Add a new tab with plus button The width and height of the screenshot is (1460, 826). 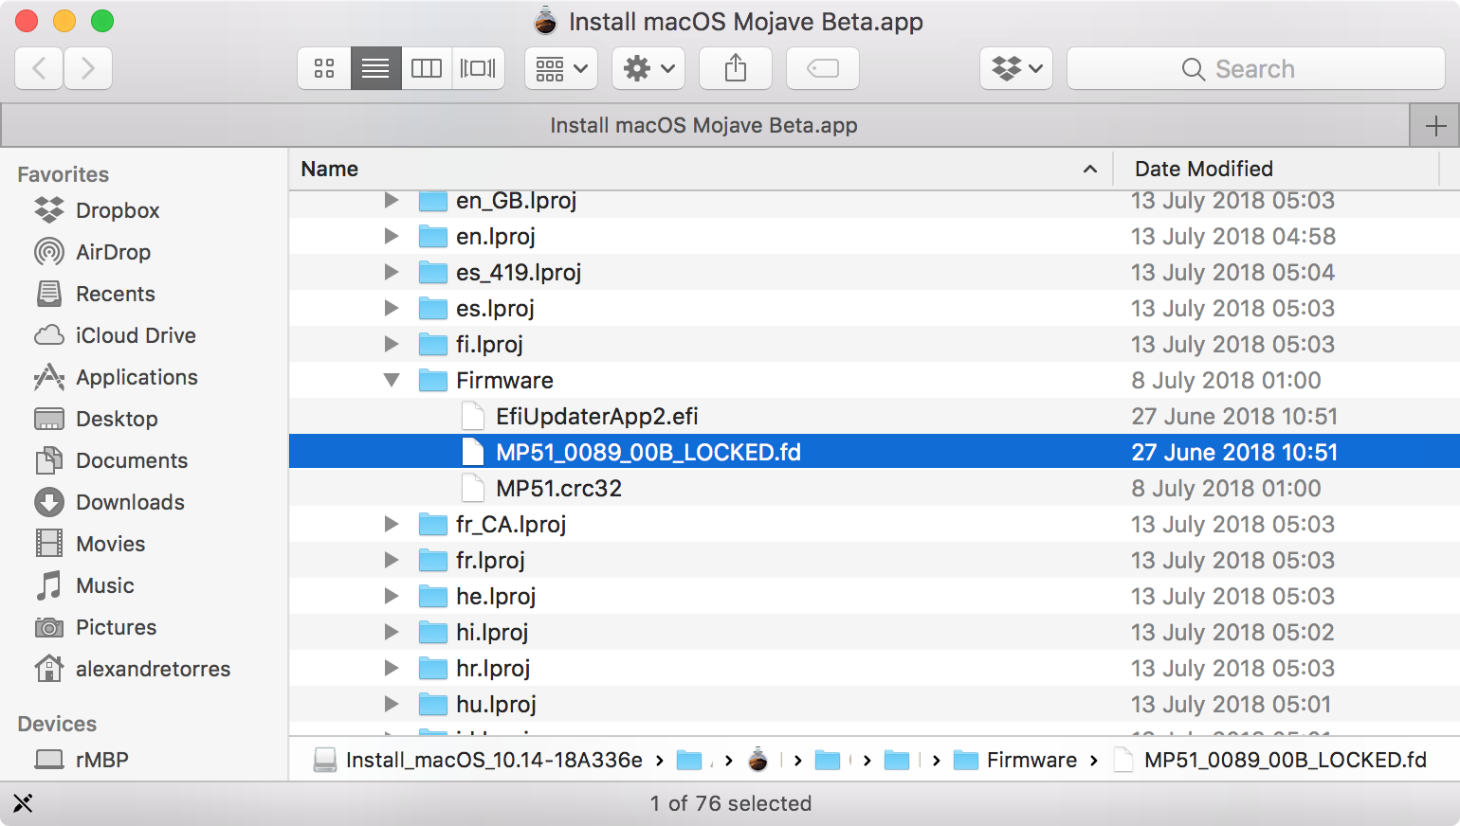click(x=1435, y=125)
